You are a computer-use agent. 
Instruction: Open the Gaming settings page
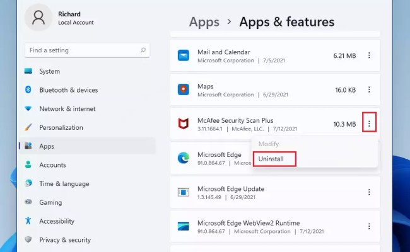click(88, 202)
